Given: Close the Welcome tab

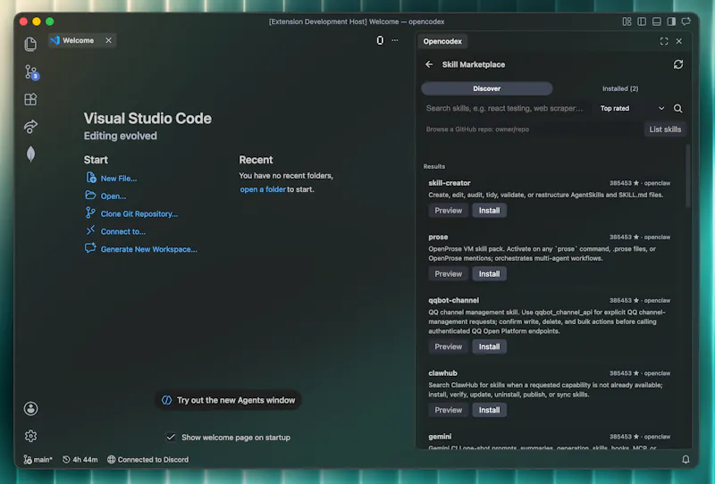Looking at the screenshot, I should coord(108,40).
